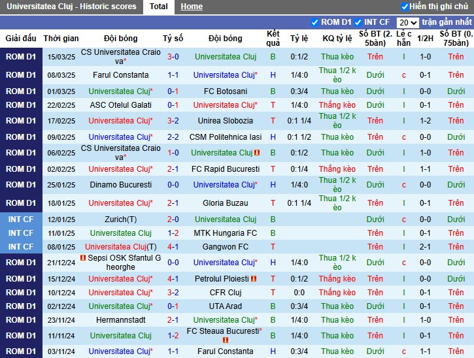Click the 4-1 score versus Petrolul Ploiesti
Image resolution: width=474 pixels, height=358 pixels.
pos(173,279)
